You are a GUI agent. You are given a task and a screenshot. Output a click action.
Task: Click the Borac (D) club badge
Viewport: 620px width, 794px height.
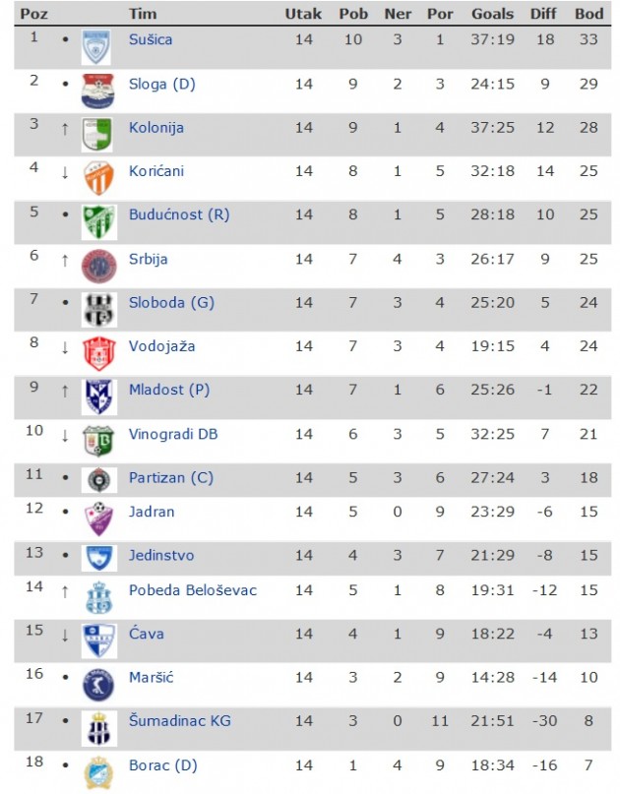[98, 771]
